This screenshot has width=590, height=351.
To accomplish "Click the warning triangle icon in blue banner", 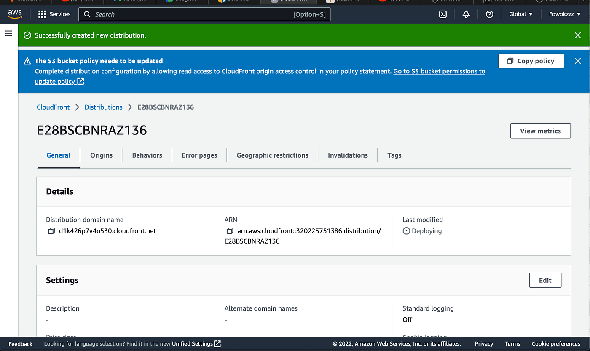I will pos(27,61).
